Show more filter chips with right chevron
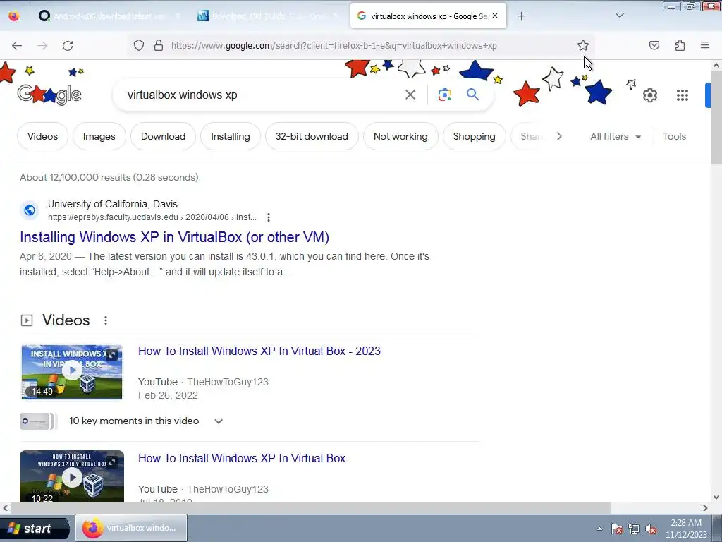The image size is (722, 542). (559, 136)
